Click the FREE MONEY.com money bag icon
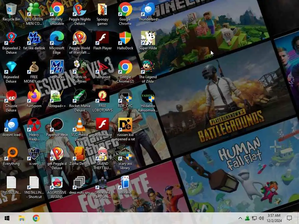Viewport: 299px width, 224px height. (x=34, y=67)
